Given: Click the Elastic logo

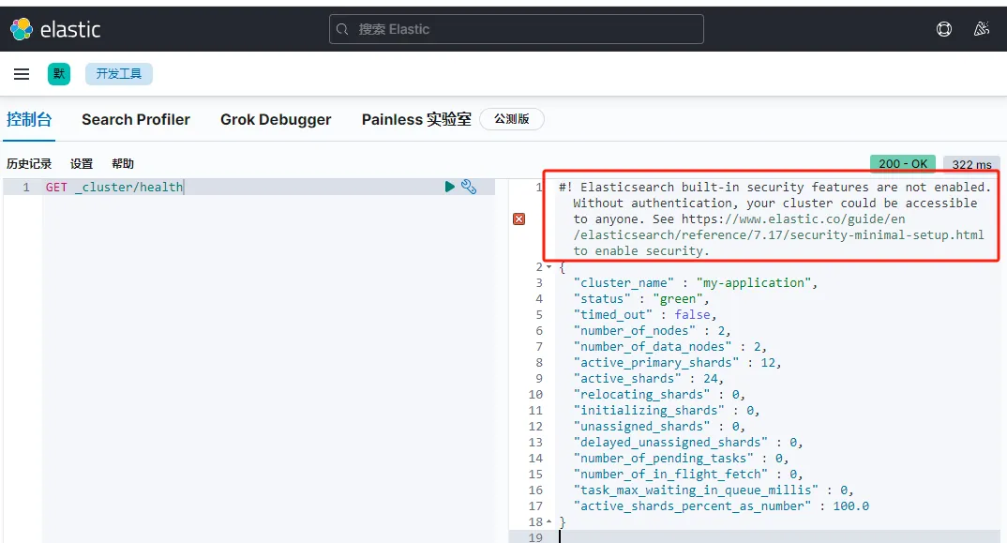Looking at the screenshot, I should tap(55, 29).
